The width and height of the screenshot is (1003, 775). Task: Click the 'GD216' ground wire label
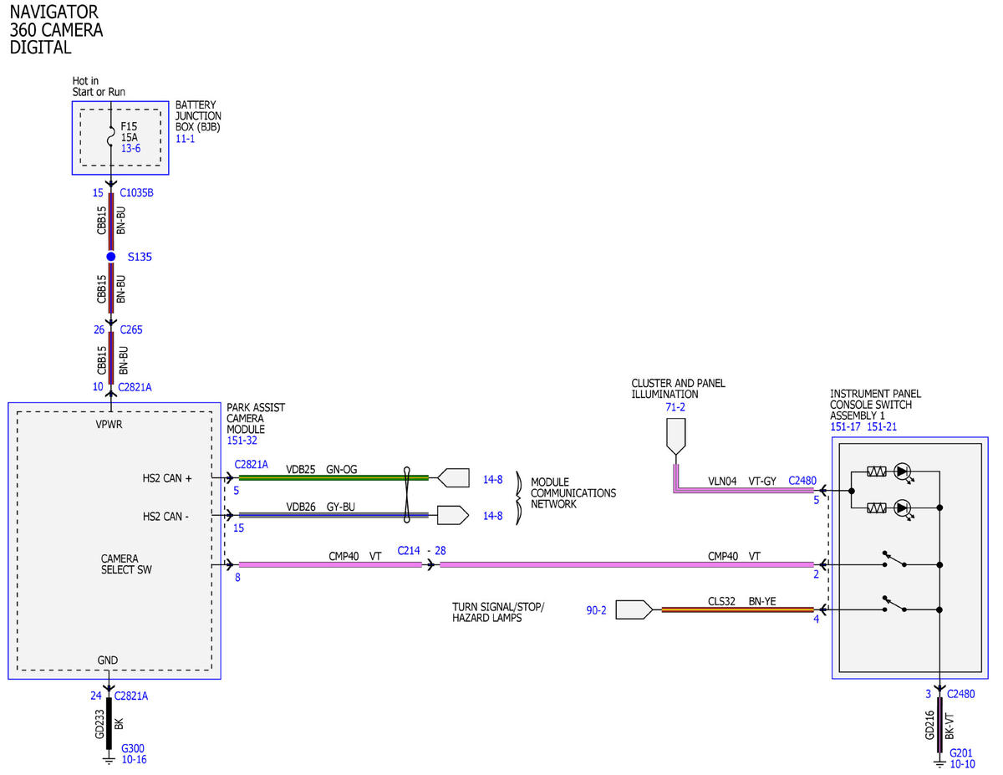(x=929, y=726)
